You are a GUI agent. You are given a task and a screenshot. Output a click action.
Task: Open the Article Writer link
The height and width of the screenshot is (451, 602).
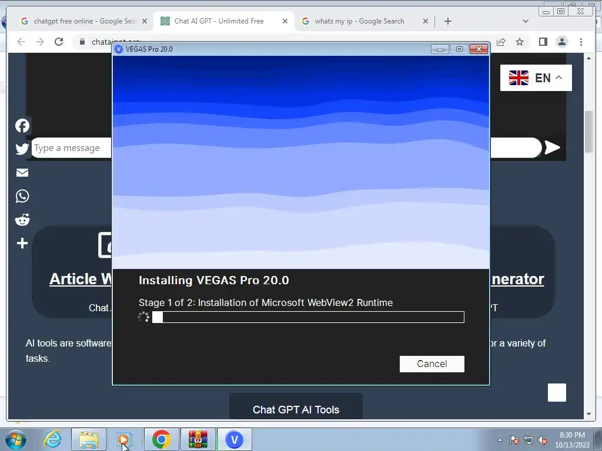[80, 279]
